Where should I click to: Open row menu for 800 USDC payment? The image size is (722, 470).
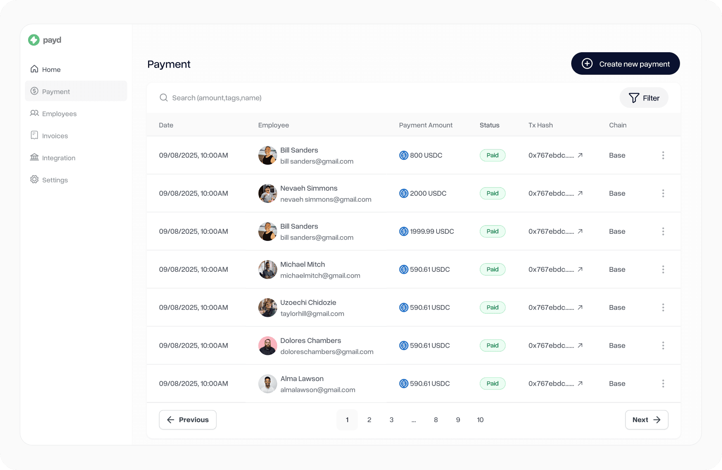pos(663,155)
